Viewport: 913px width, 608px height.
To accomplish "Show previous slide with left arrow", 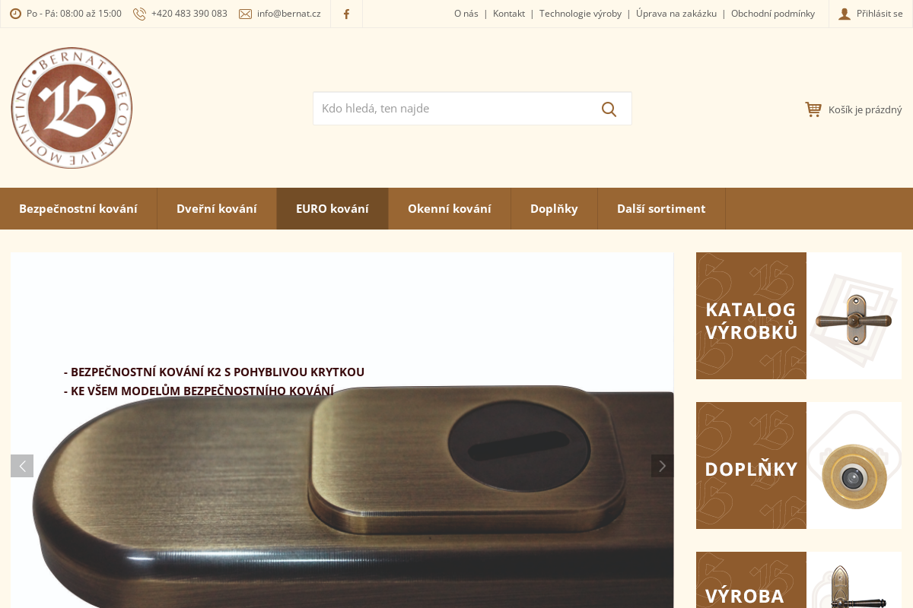I will 22,466.
